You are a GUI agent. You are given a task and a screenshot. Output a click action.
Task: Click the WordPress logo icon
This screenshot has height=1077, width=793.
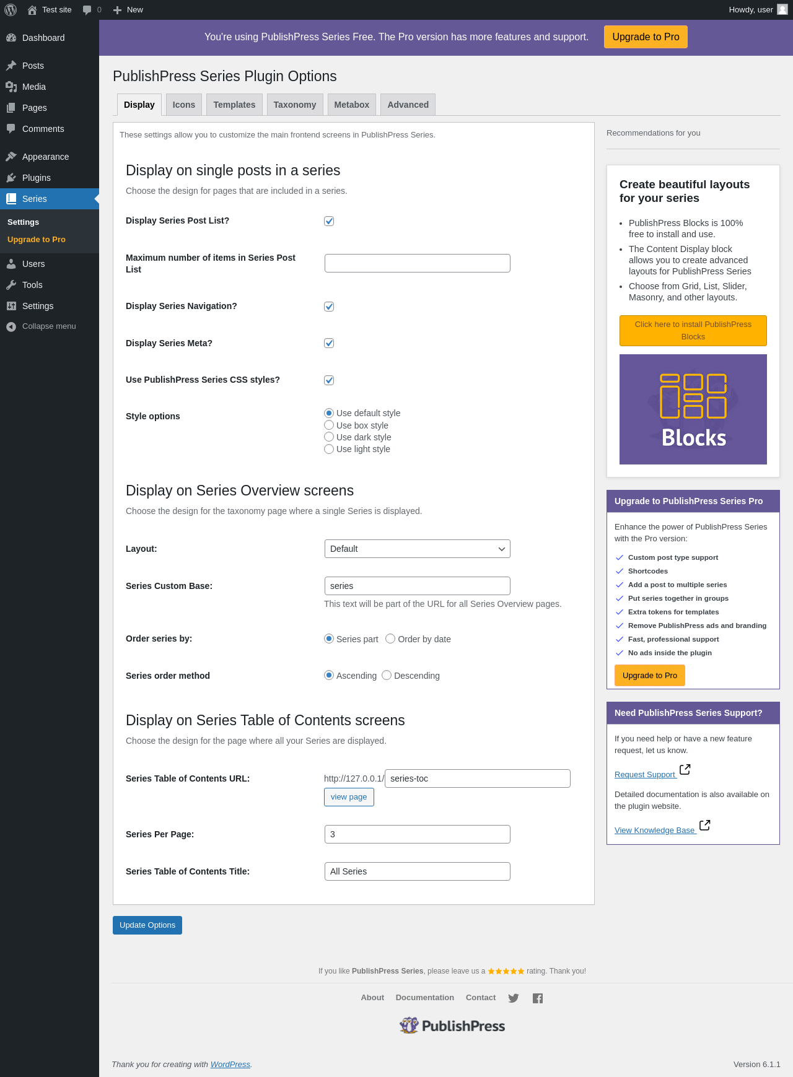coord(11,10)
